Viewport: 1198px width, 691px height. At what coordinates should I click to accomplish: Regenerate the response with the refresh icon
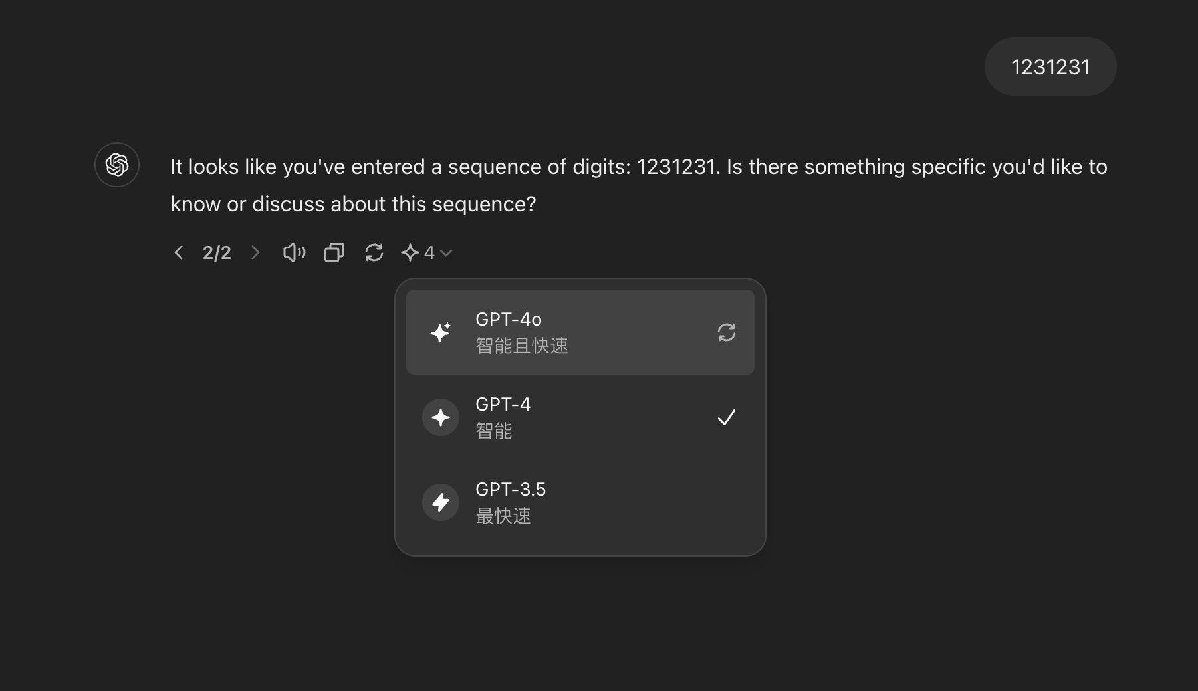[374, 252]
